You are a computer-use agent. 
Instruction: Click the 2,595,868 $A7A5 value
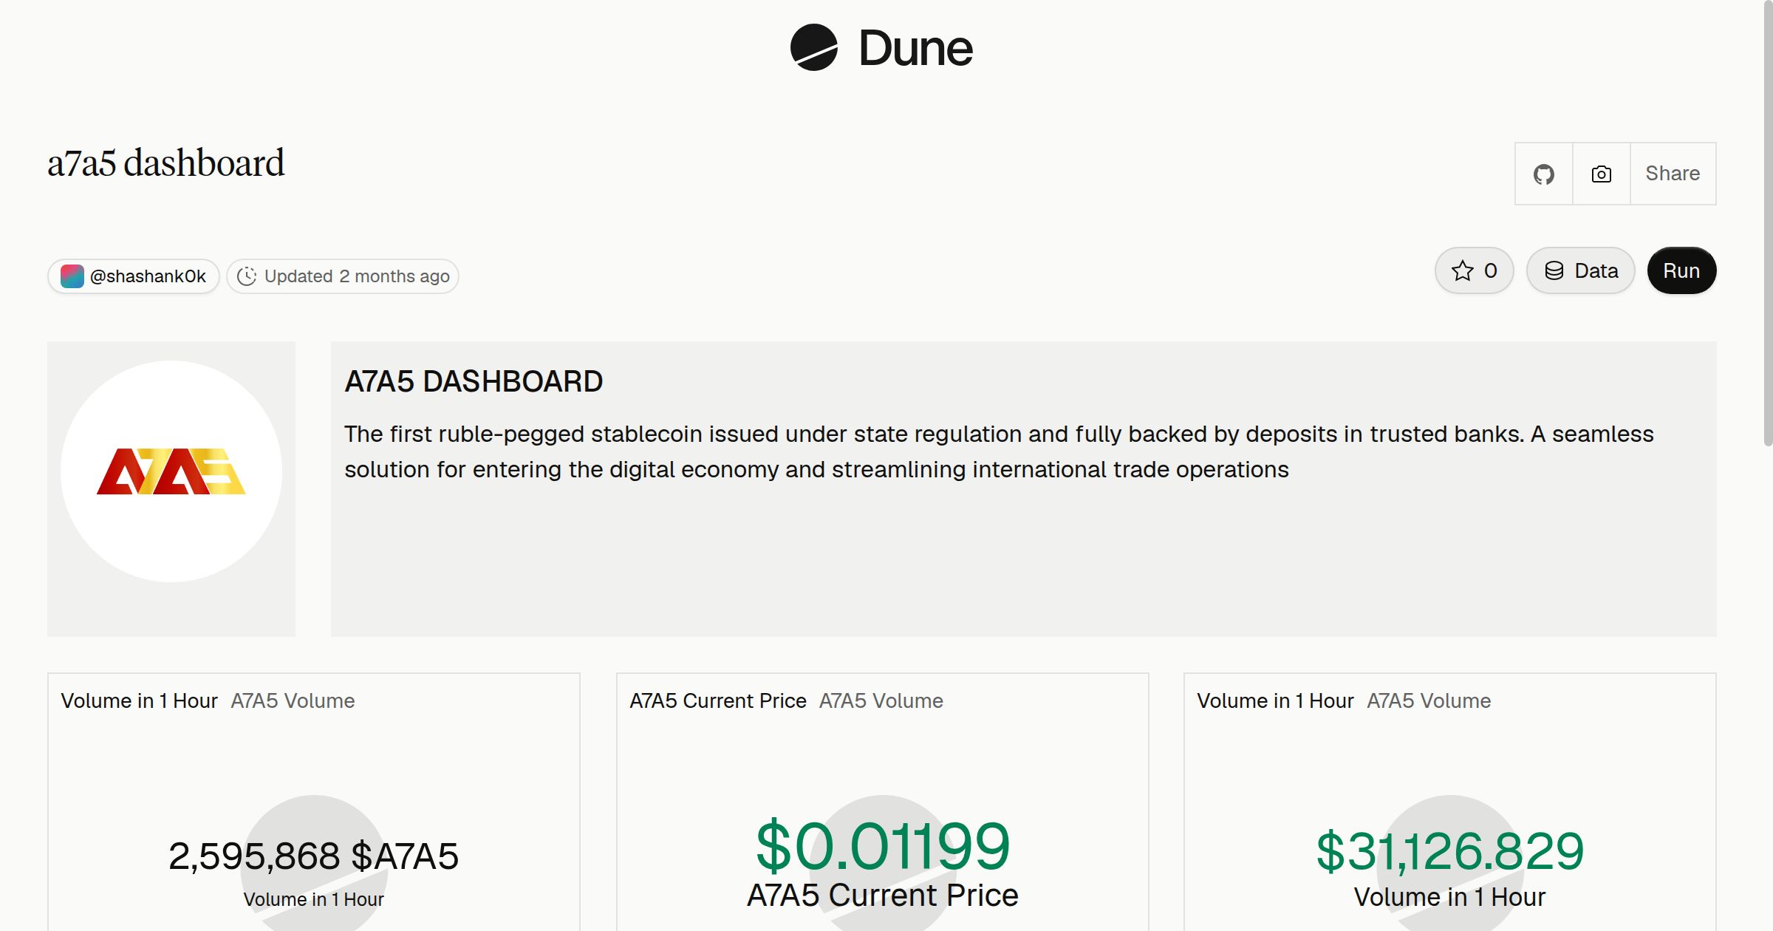(313, 856)
